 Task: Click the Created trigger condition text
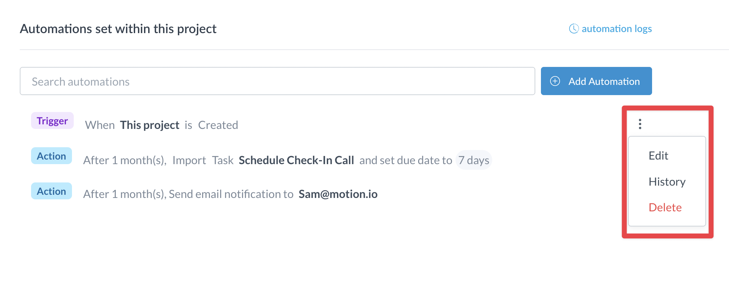coord(218,125)
